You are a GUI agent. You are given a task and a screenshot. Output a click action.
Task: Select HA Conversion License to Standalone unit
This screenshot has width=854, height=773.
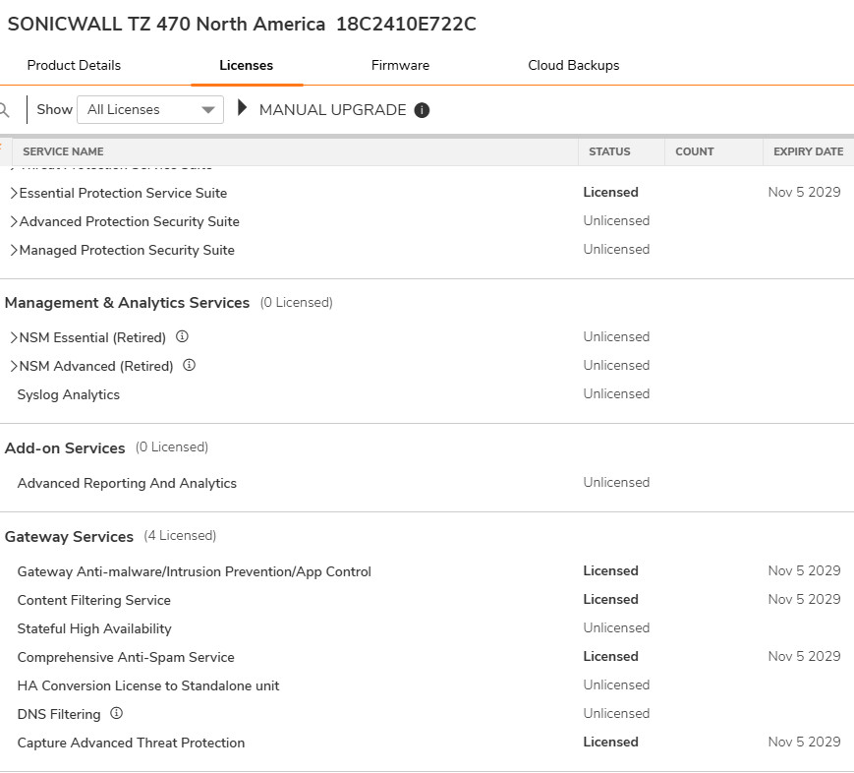coord(148,685)
